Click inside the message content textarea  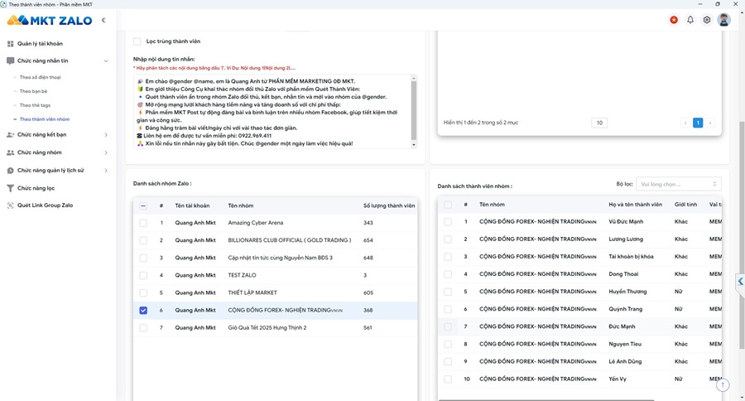tap(272, 112)
